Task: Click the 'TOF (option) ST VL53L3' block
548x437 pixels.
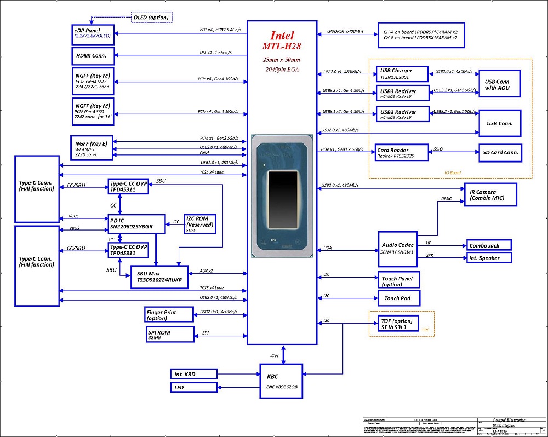Action: pyautogui.click(x=398, y=324)
